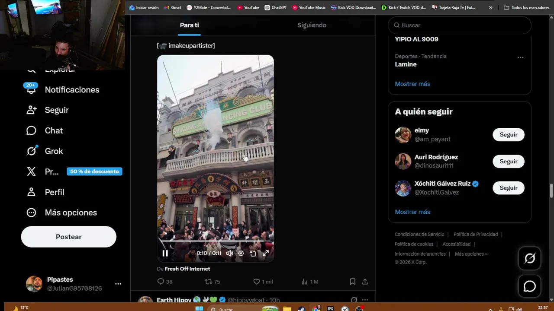This screenshot has height=311, width=554.
Task: Repost the post with 75 reposts
Action: pyautogui.click(x=213, y=282)
